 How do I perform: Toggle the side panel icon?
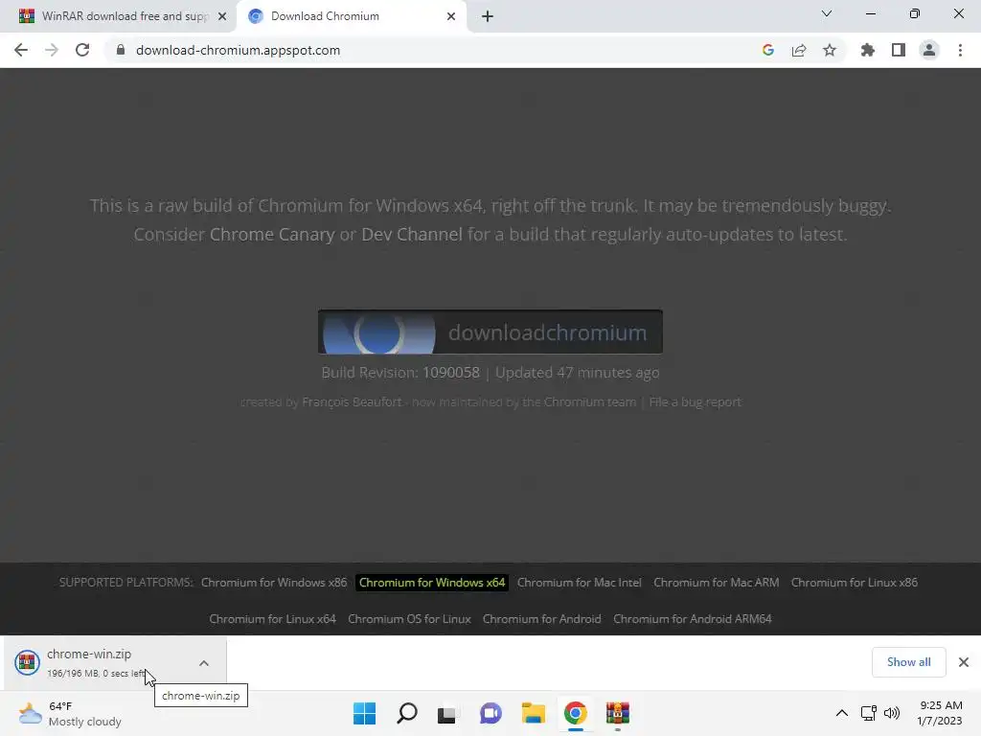point(899,50)
